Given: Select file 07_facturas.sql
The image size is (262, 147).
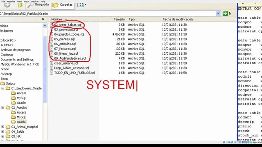Looking at the screenshot, I should coord(65,49).
